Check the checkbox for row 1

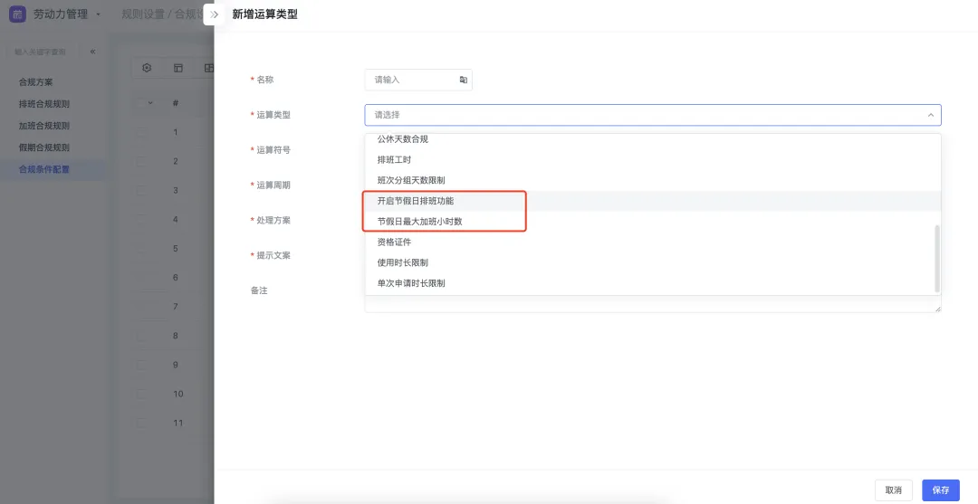(x=140, y=132)
